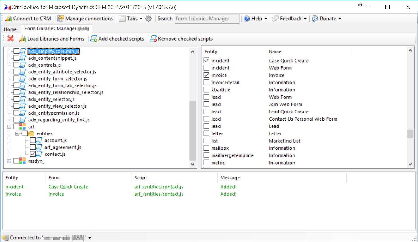Click the Message column header in log
This screenshot has height=242, width=418.
point(282,178)
